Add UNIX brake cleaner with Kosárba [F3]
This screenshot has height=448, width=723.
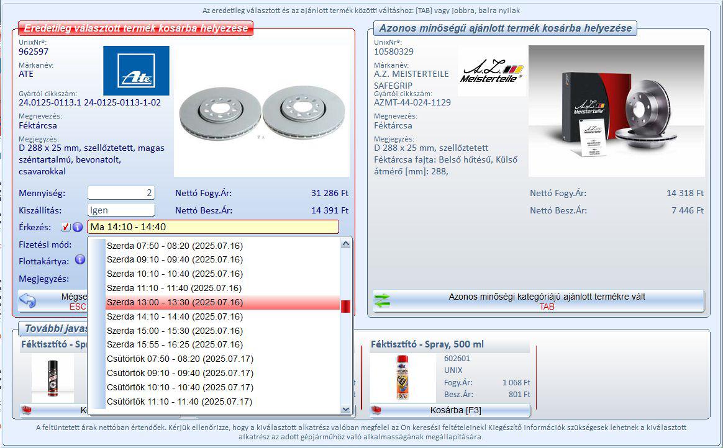coord(450,410)
